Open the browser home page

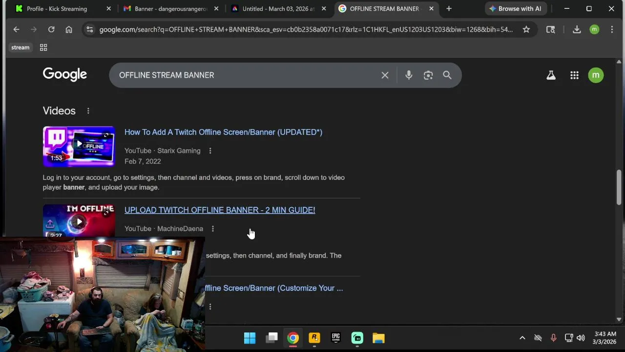tap(69, 29)
